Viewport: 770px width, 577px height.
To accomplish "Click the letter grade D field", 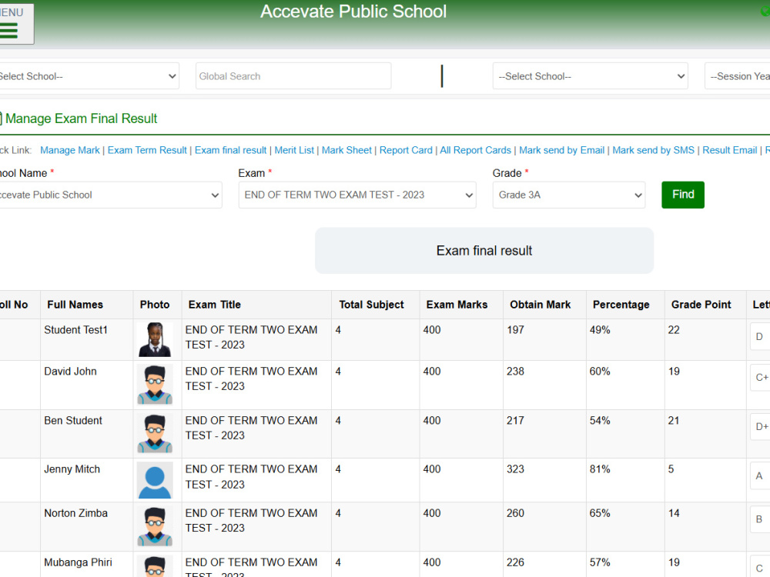I will pos(760,337).
